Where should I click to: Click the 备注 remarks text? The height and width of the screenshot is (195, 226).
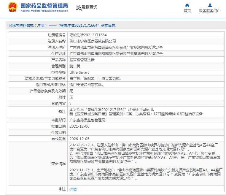point(136,112)
